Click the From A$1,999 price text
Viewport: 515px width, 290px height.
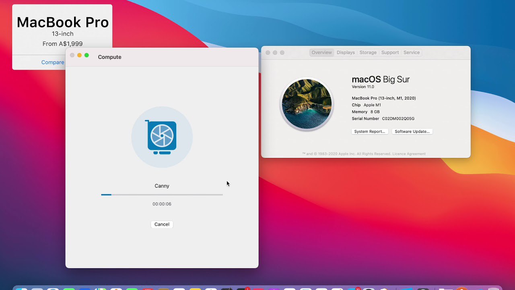click(62, 44)
